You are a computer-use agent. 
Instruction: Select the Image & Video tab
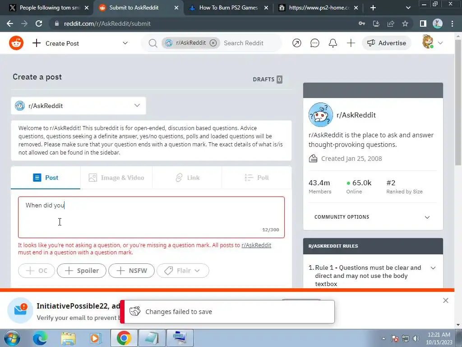116,178
